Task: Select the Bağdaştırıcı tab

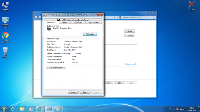Action: [51, 22]
